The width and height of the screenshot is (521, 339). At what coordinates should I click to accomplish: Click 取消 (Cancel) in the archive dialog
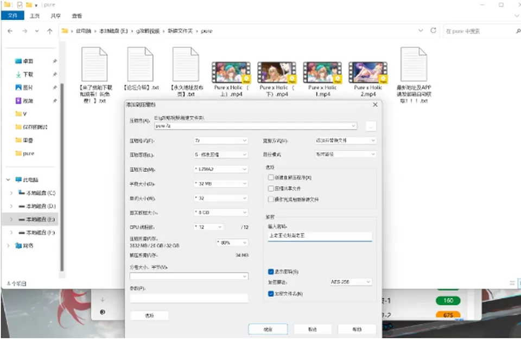coord(313,329)
